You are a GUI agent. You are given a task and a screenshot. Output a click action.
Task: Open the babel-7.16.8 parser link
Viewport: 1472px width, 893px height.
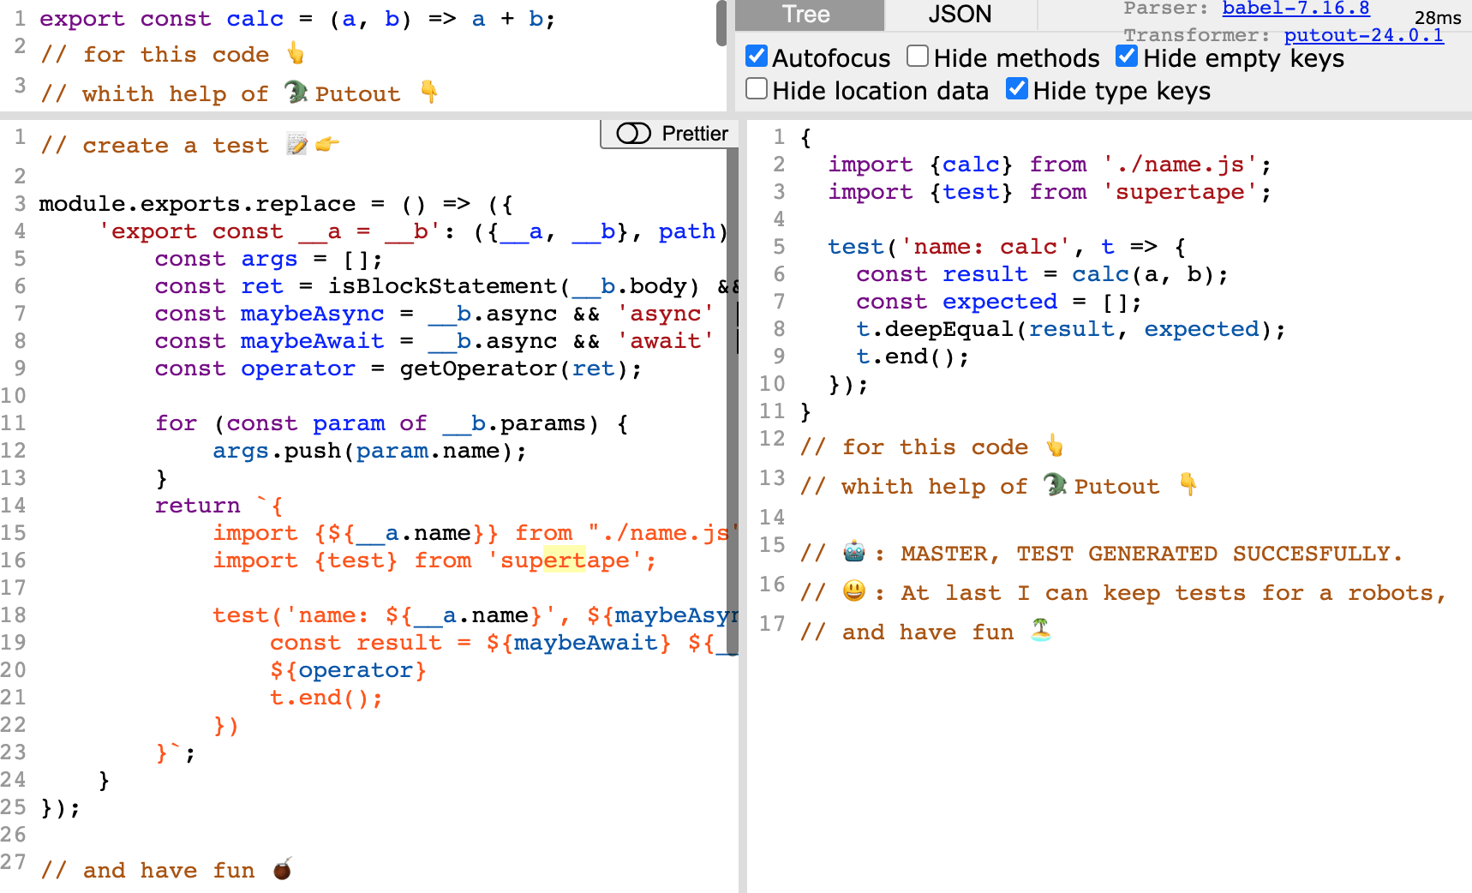click(x=1295, y=9)
